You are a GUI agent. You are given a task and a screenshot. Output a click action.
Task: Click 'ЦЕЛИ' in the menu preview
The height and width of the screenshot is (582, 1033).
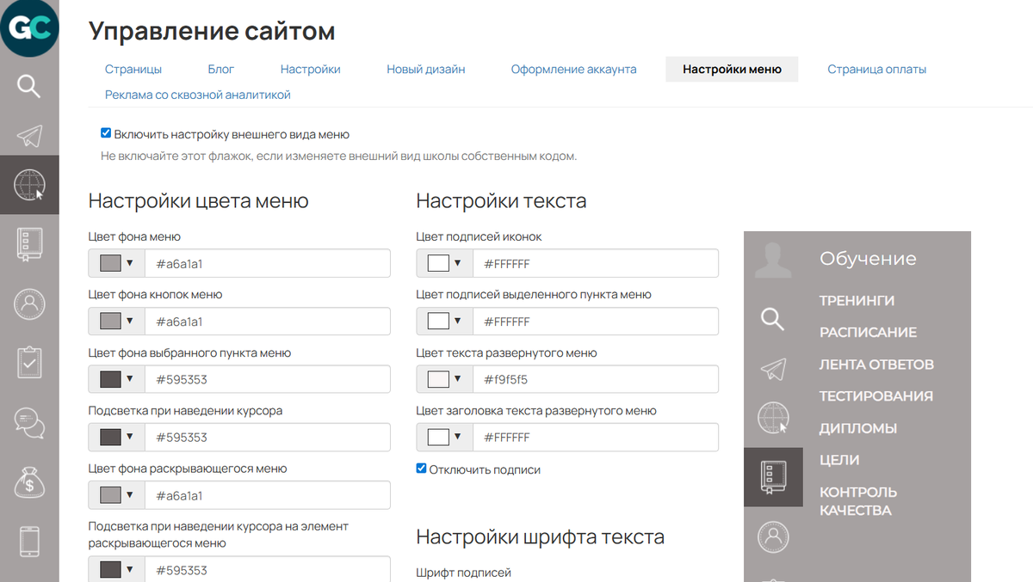pyautogui.click(x=839, y=459)
